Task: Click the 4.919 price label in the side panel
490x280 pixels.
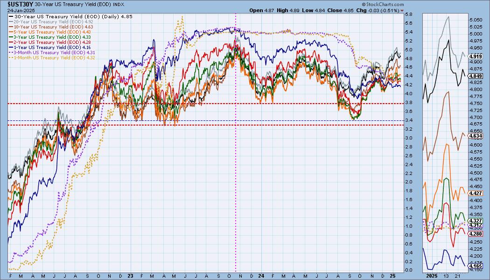Action: pos(476,56)
